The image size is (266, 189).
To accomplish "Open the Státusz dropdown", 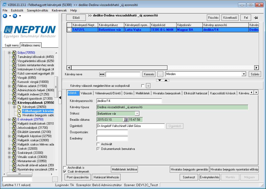I will pos(137,113).
